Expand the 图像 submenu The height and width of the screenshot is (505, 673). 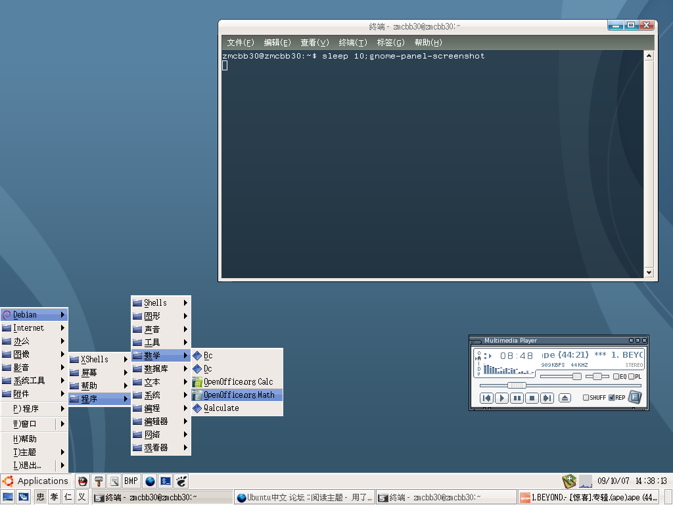[x=34, y=354]
